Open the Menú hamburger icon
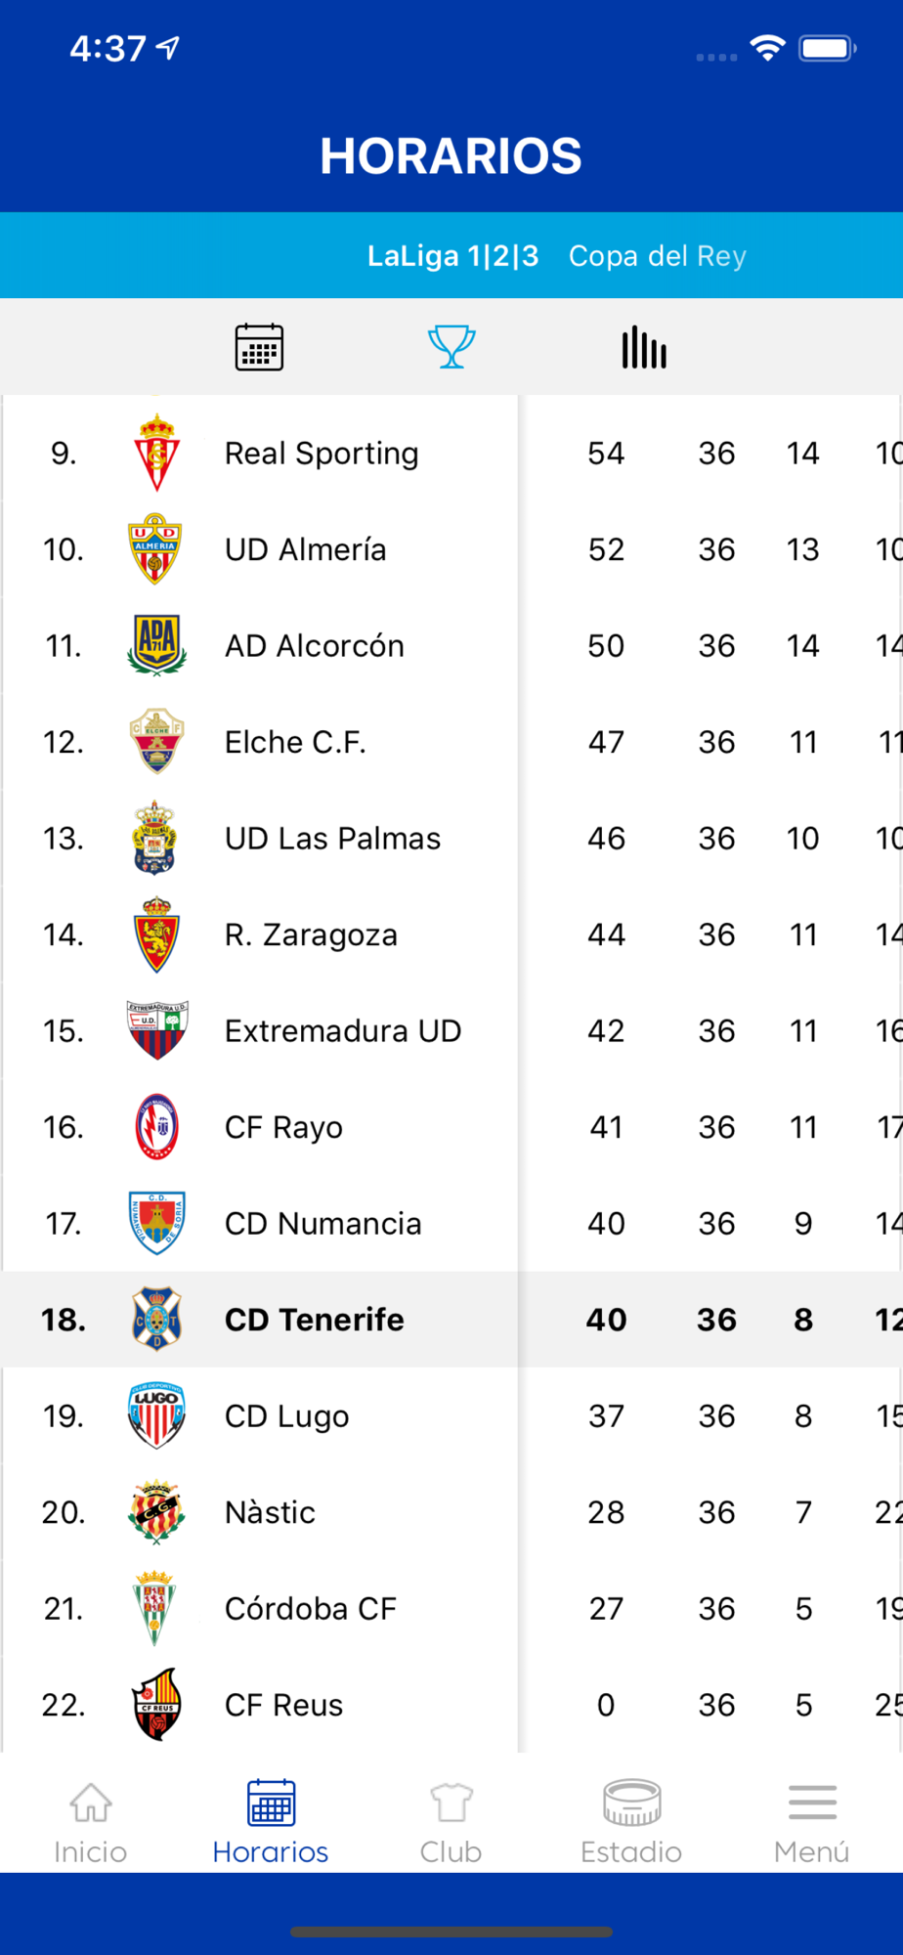Viewport: 903px width, 1955px height. click(811, 1822)
